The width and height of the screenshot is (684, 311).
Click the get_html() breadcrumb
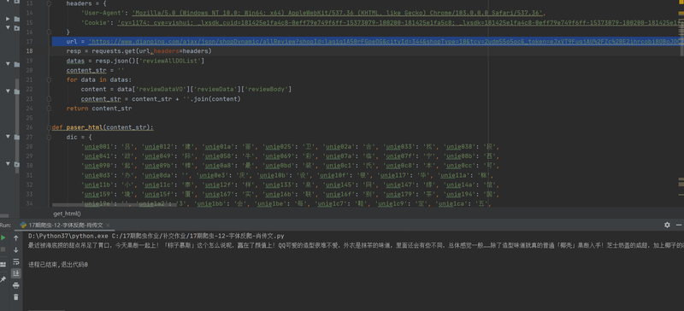coord(67,214)
